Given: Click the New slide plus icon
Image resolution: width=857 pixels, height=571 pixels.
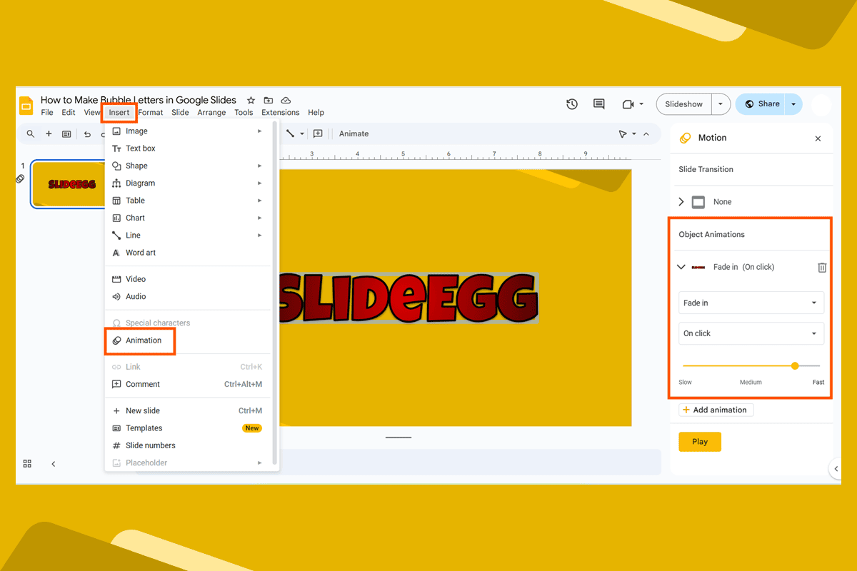Looking at the screenshot, I should click(x=49, y=133).
